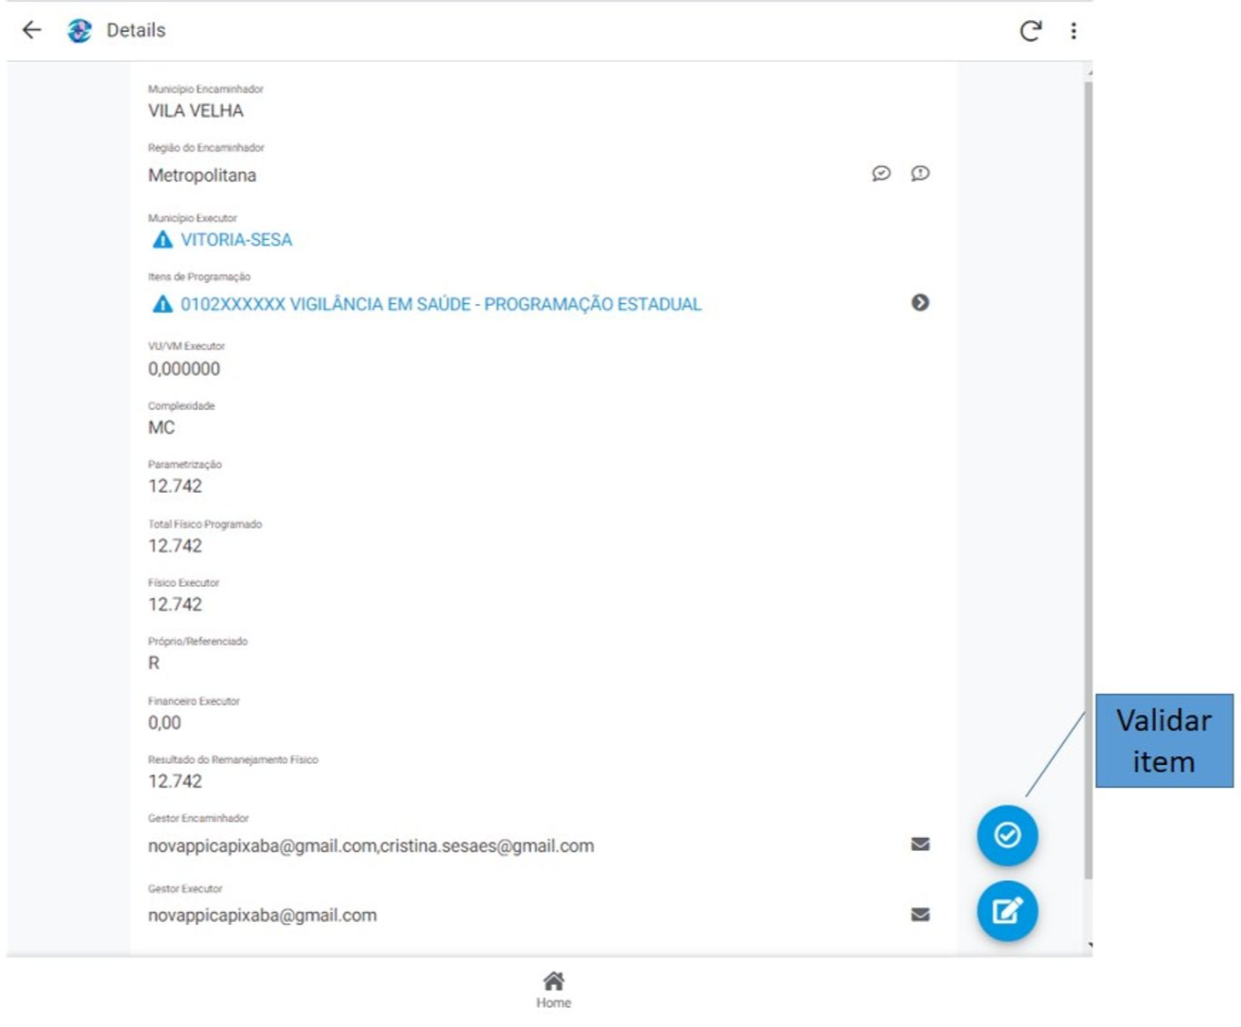The image size is (1241, 1027).
Task: Click the alert comment icon beside Metropolitana
Action: coord(920,173)
